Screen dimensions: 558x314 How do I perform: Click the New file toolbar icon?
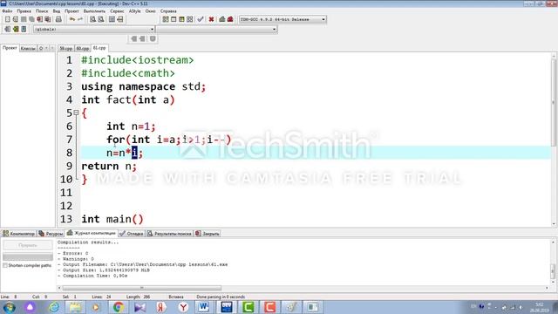8,19
